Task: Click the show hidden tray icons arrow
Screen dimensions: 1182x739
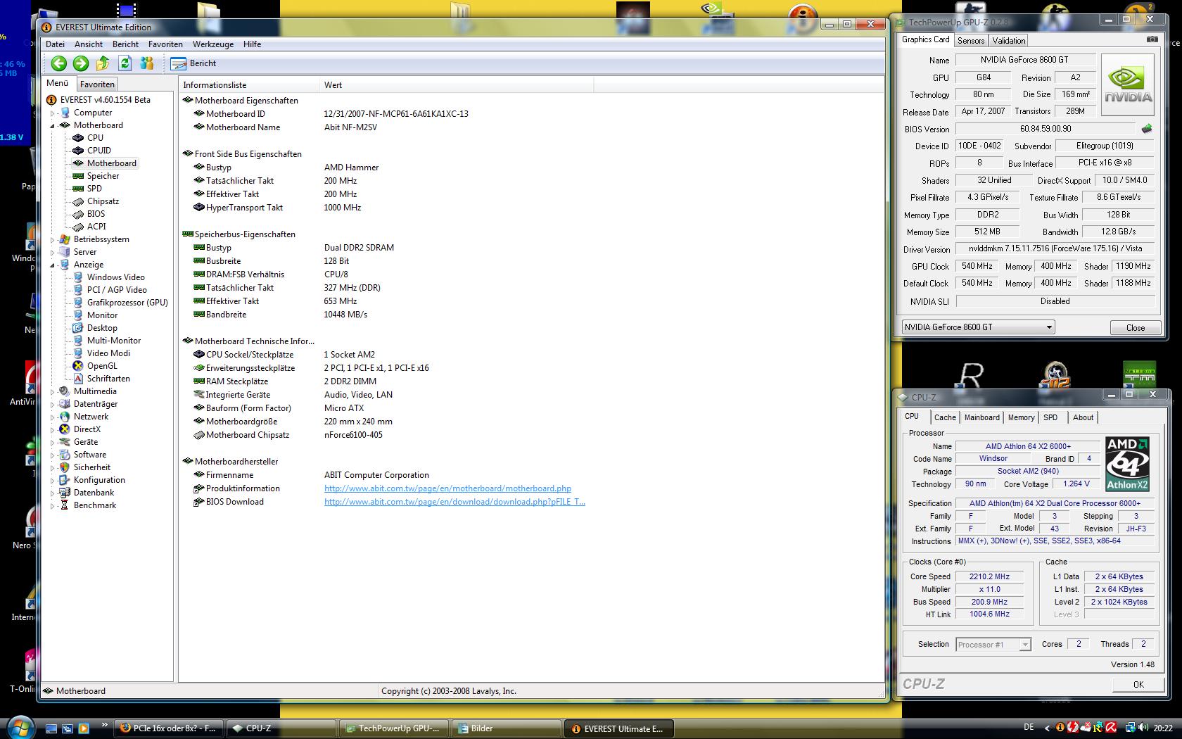Action: [1046, 728]
